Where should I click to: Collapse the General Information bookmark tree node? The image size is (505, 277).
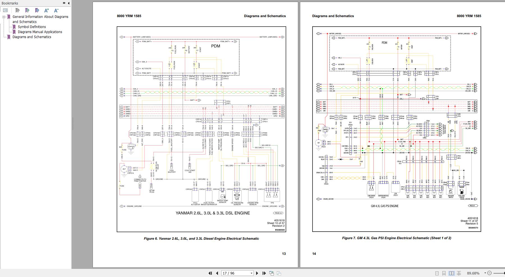point(4,17)
